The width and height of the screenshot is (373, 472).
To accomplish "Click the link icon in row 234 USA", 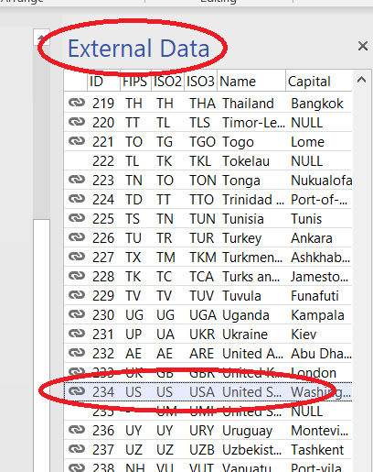I will coord(77,391).
